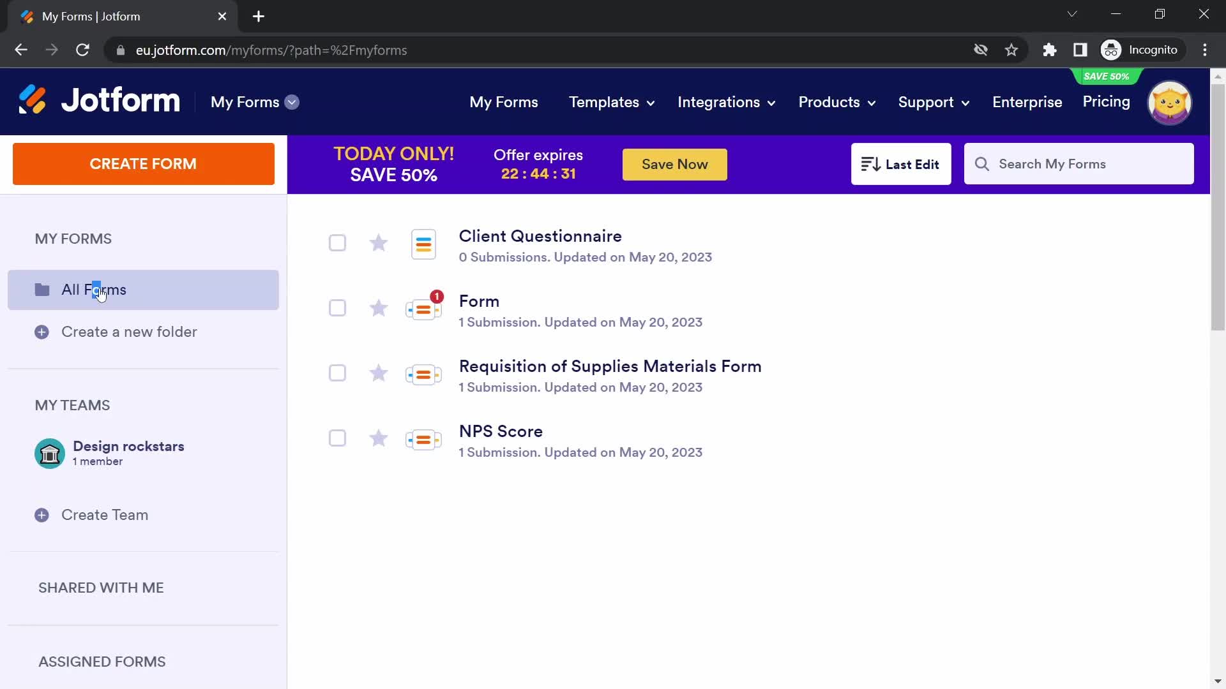Screen dimensions: 1226x689
Task: Toggle the NPS Score favorite star
Action: [x=378, y=438]
